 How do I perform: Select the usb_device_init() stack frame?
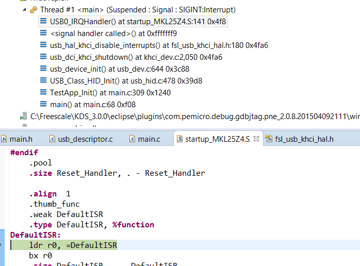tap(119, 69)
